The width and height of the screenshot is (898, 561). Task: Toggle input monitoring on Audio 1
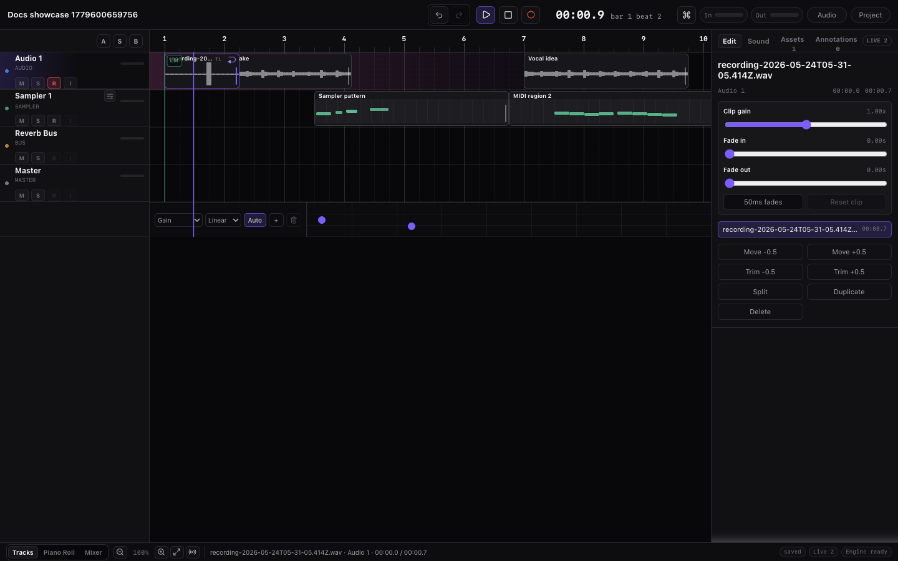[70, 83]
